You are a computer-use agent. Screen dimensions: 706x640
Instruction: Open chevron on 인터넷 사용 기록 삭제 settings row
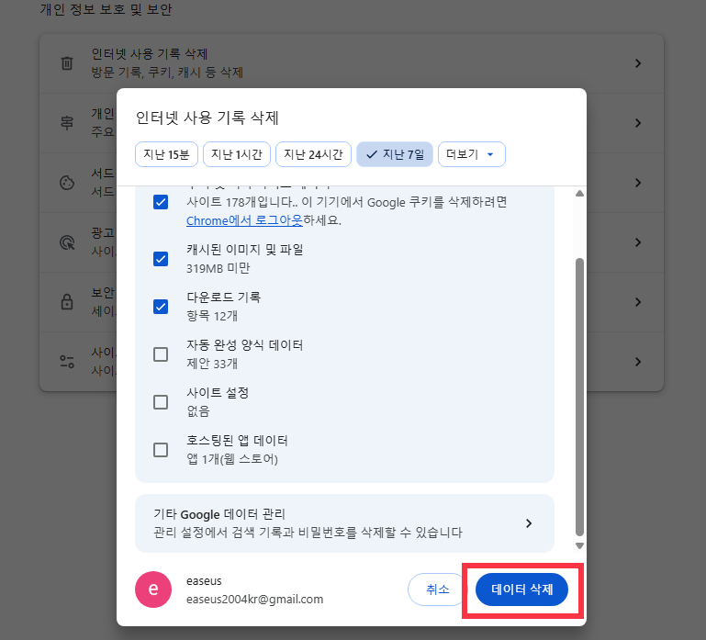pos(638,63)
